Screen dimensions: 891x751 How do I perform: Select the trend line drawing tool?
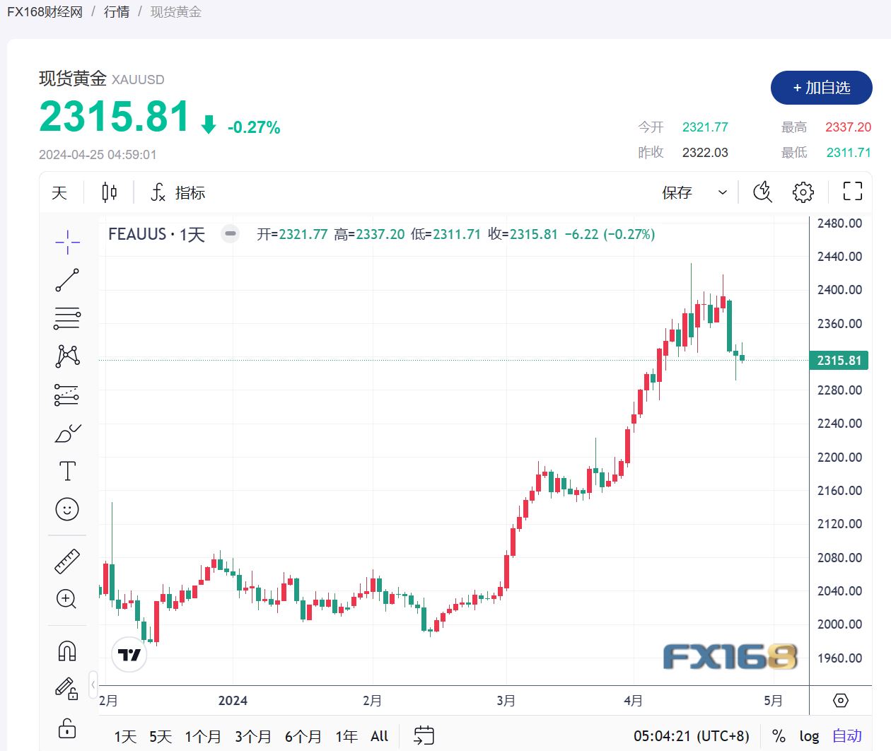click(x=66, y=279)
